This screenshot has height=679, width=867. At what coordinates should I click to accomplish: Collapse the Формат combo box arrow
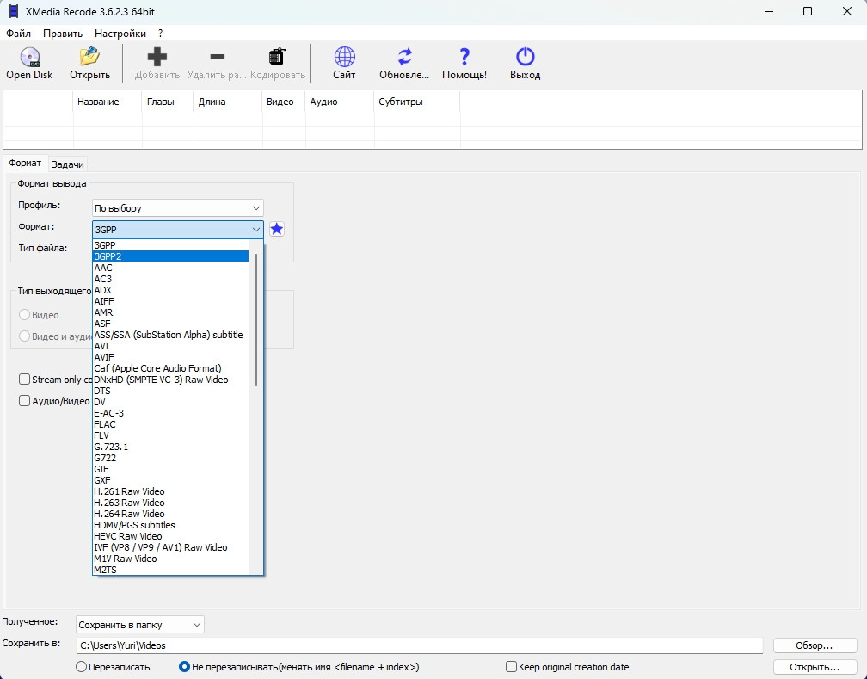255,230
